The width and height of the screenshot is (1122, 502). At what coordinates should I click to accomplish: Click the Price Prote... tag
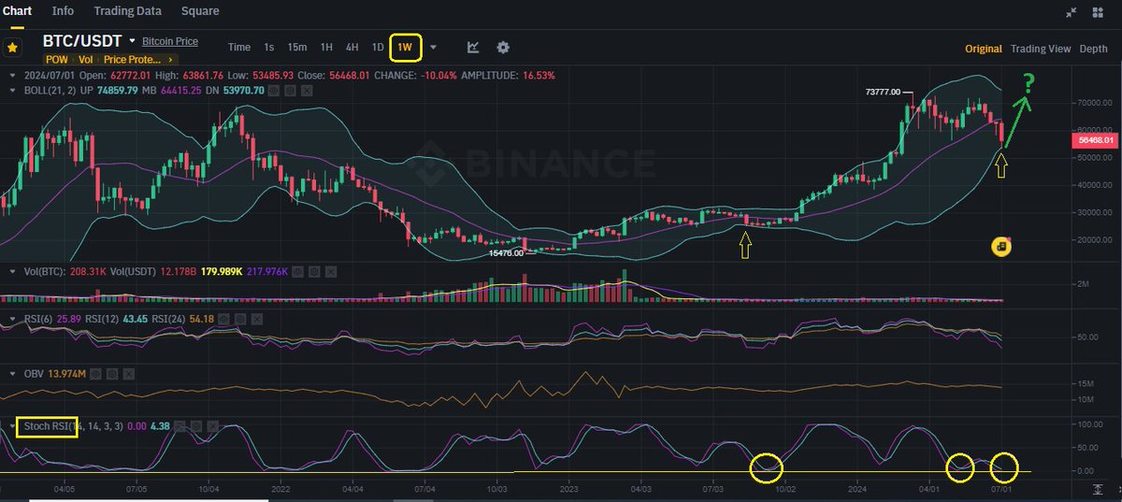pyautogui.click(x=132, y=59)
